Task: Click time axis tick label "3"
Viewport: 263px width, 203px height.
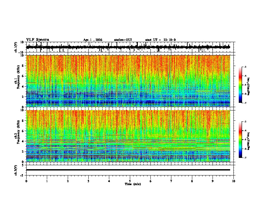Action: pyautogui.click(x=88, y=181)
